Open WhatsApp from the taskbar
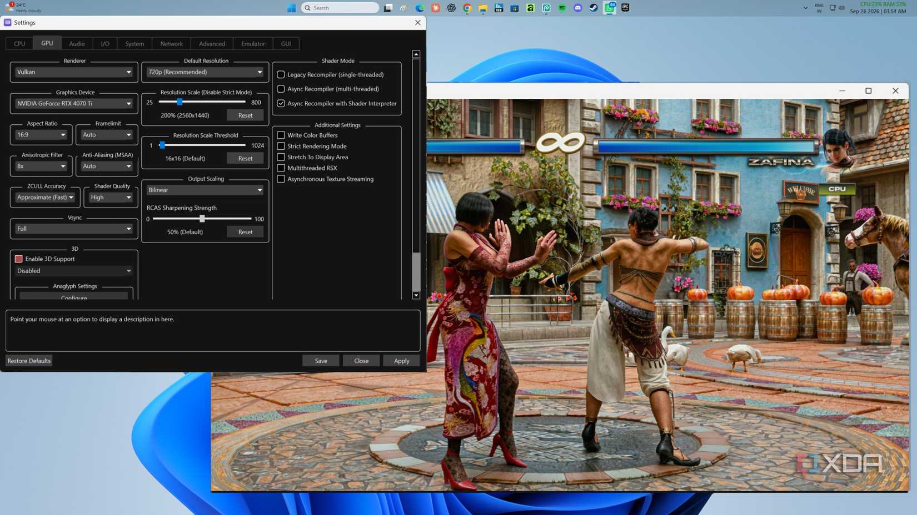Viewport: 917px width, 515px height. (x=610, y=8)
